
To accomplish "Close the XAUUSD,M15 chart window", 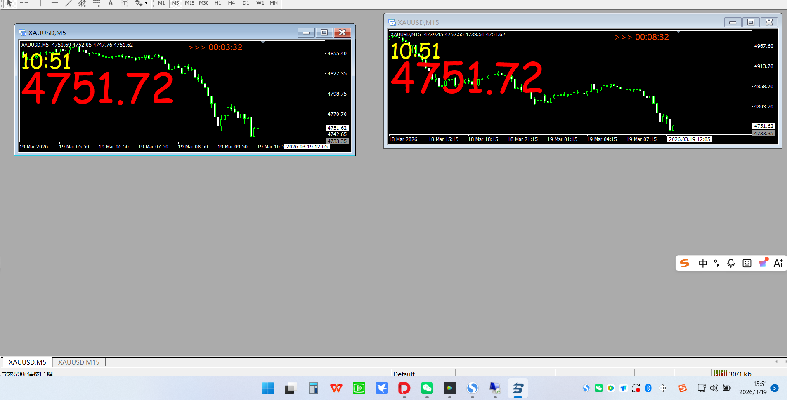I will click(x=769, y=22).
